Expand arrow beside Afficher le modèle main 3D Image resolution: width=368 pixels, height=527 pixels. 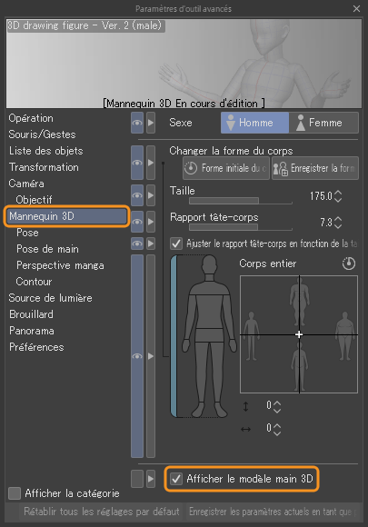tap(151, 479)
